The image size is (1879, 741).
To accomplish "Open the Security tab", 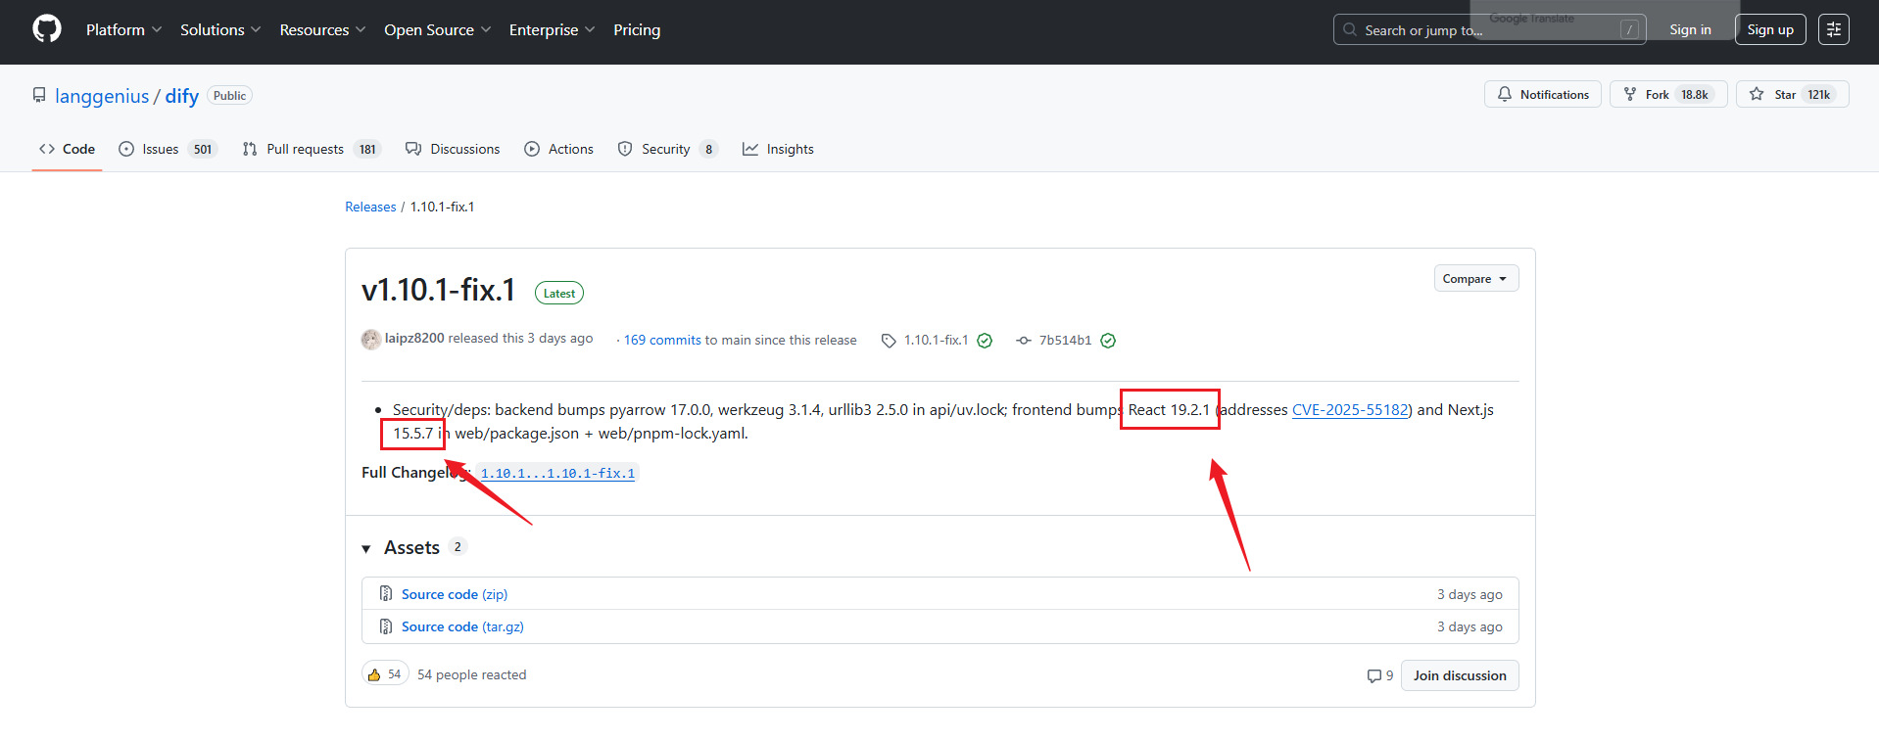I will (x=668, y=149).
